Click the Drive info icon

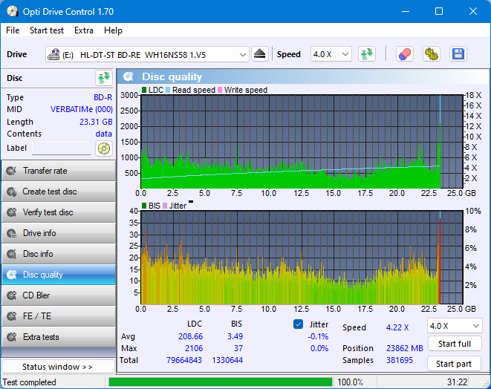coord(12,233)
